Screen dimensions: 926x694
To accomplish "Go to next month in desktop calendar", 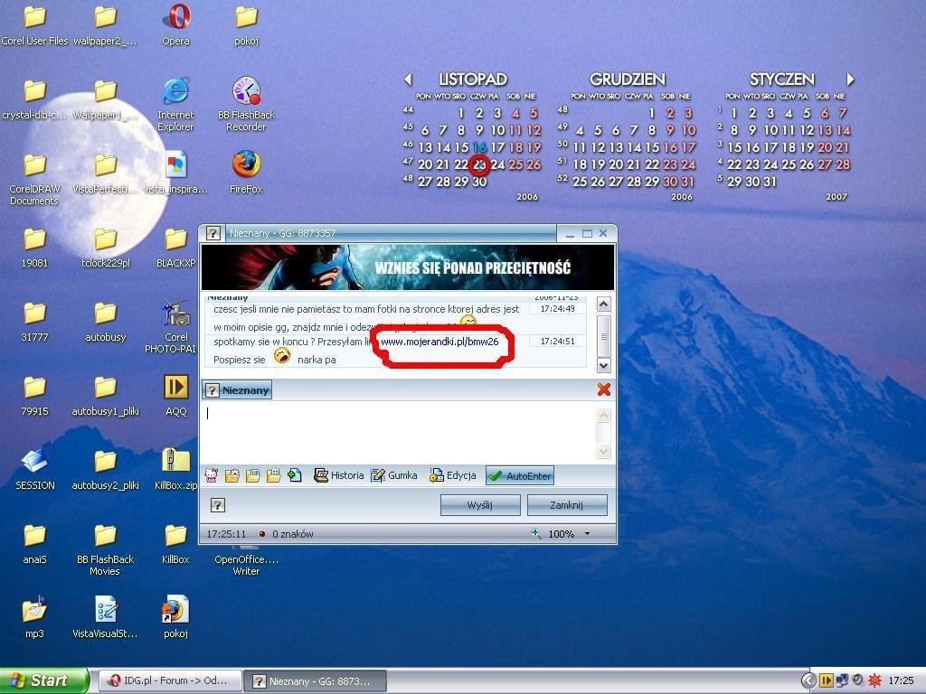I will pyautogui.click(x=850, y=80).
